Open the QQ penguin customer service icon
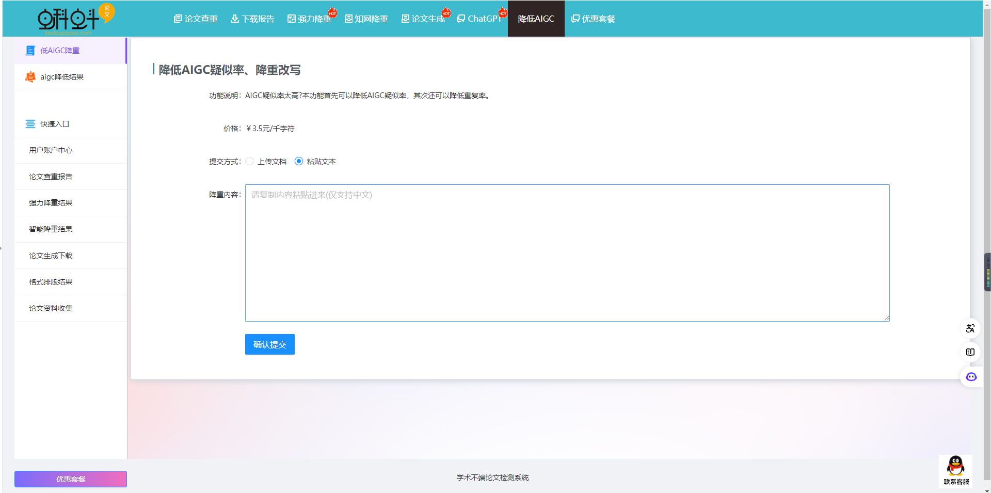The width and height of the screenshot is (991, 493). [955, 467]
